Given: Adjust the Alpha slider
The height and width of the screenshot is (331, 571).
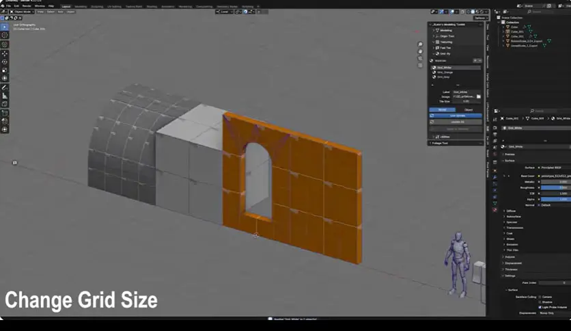Looking at the screenshot, I should pyautogui.click(x=556, y=199).
